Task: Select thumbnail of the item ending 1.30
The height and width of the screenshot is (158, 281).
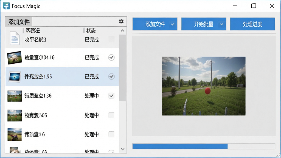Action: click(x=15, y=96)
